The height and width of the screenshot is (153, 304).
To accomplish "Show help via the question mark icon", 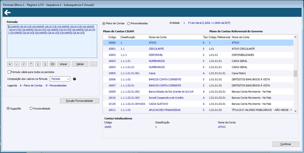I will point(74,79).
